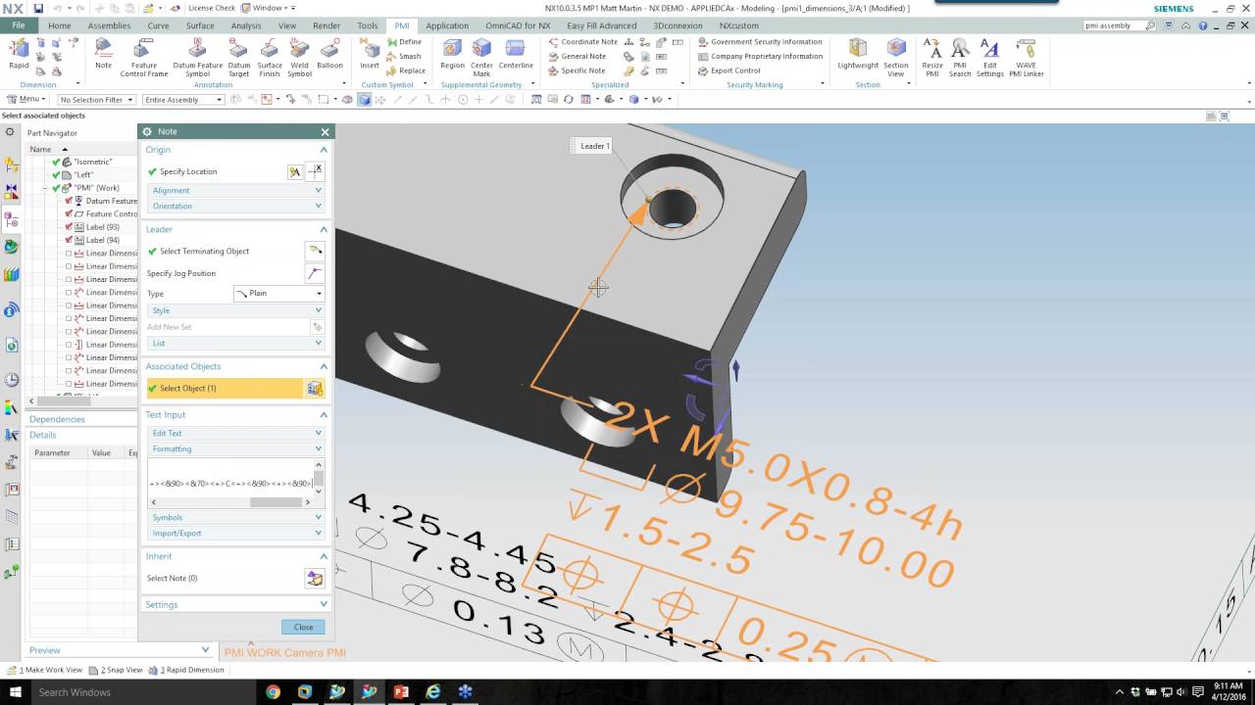1255x705 pixels.
Task: Open the File menu
Action: (x=19, y=25)
